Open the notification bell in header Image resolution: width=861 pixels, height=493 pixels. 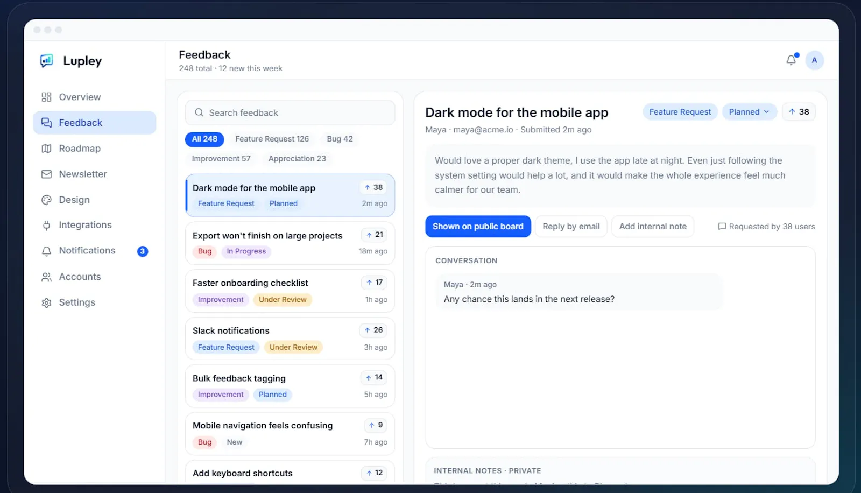coord(791,60)
